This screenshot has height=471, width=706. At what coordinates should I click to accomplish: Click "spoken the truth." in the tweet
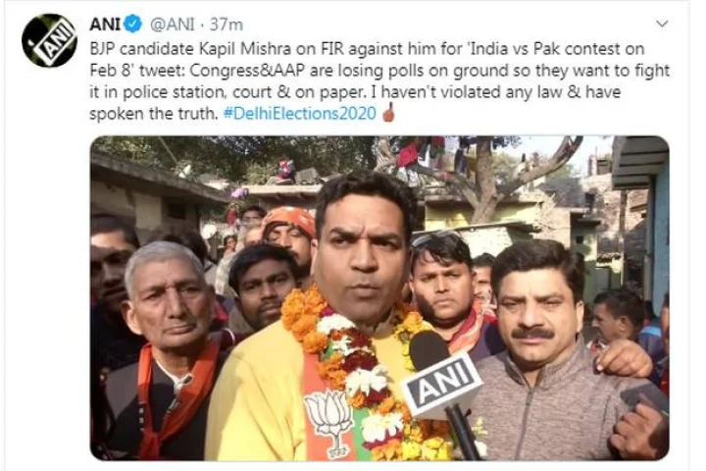(x=154, y=113)
